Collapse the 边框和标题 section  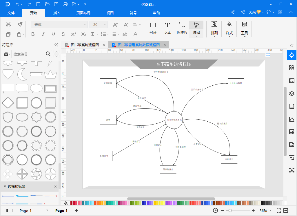(x=5, y=187)
